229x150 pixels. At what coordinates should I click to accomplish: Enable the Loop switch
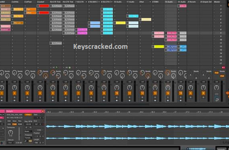(39, 130)
